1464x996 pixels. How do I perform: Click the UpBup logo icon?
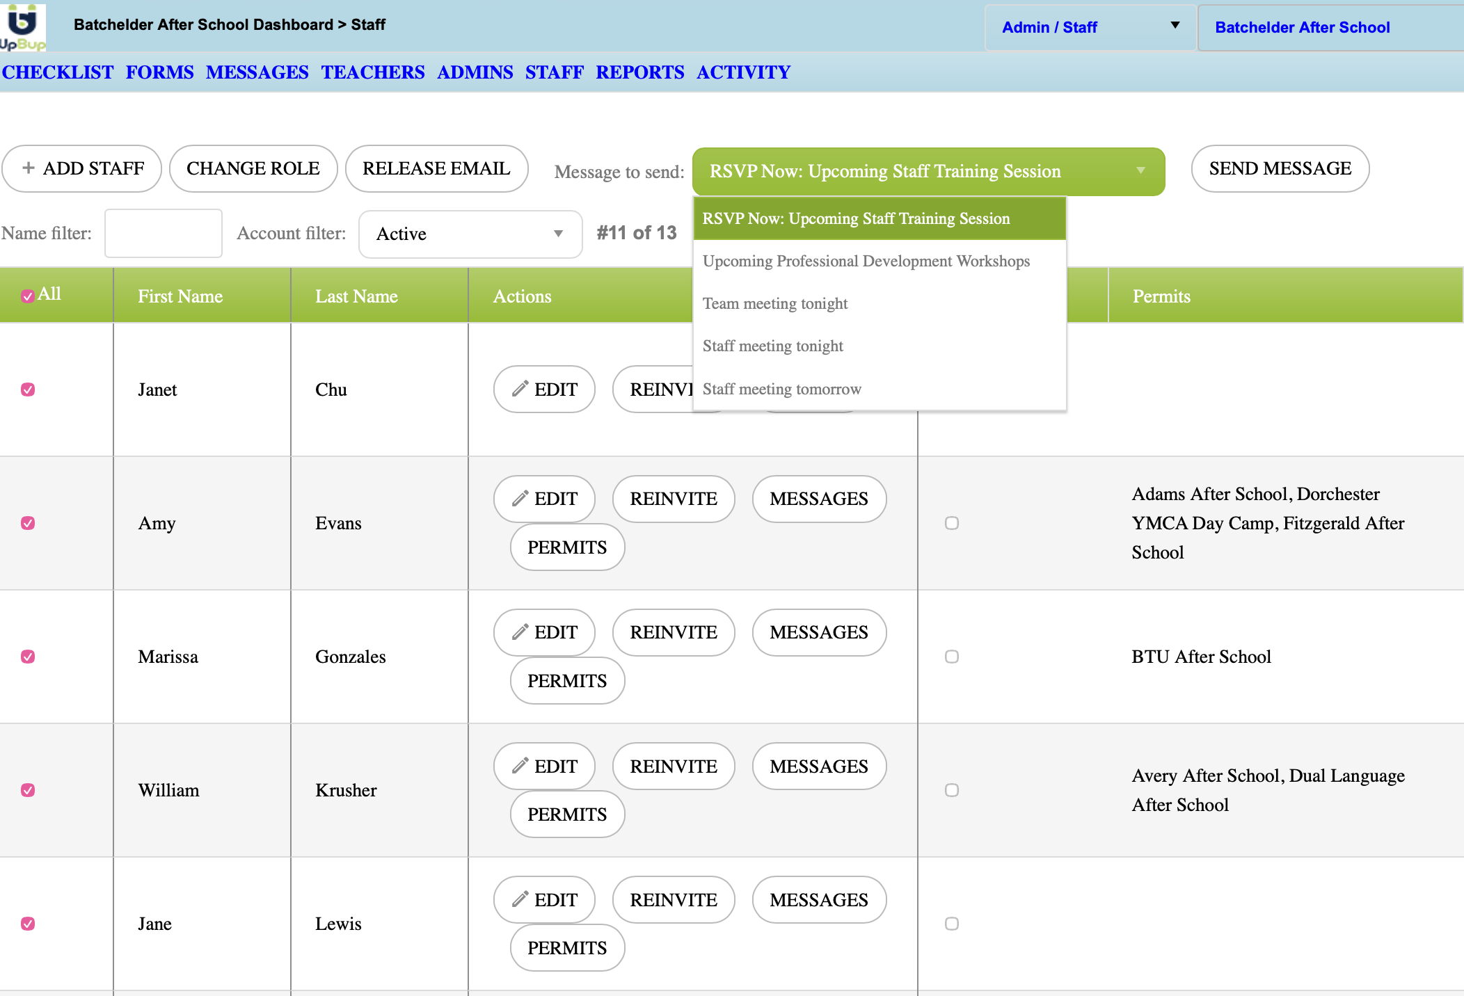pos(23,26)
